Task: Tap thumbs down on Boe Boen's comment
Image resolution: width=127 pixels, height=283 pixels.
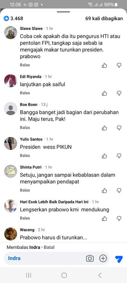Action: [x=119, y=128]
